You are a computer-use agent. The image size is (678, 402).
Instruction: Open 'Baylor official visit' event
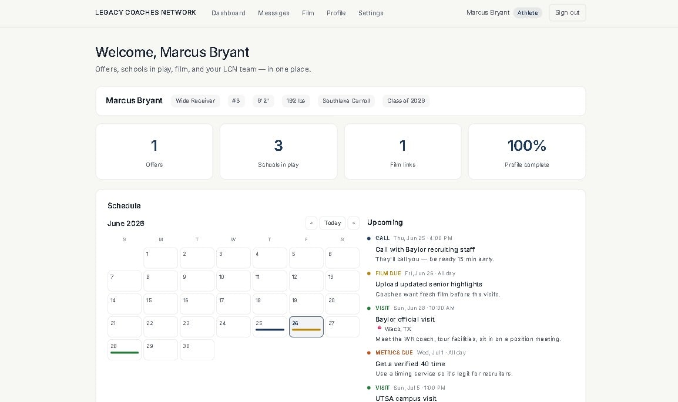(405, 319)
